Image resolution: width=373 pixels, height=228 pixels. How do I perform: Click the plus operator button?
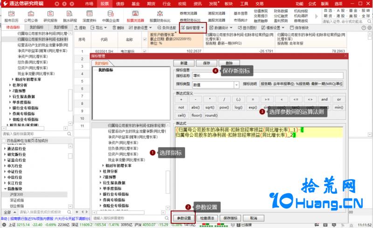click(181, 99)
